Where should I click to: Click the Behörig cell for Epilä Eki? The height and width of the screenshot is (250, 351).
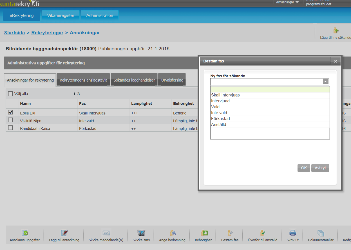point(180,113)
